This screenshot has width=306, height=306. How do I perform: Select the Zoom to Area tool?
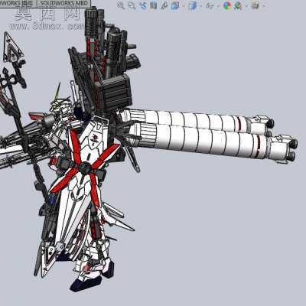click(x=132, y=5)
